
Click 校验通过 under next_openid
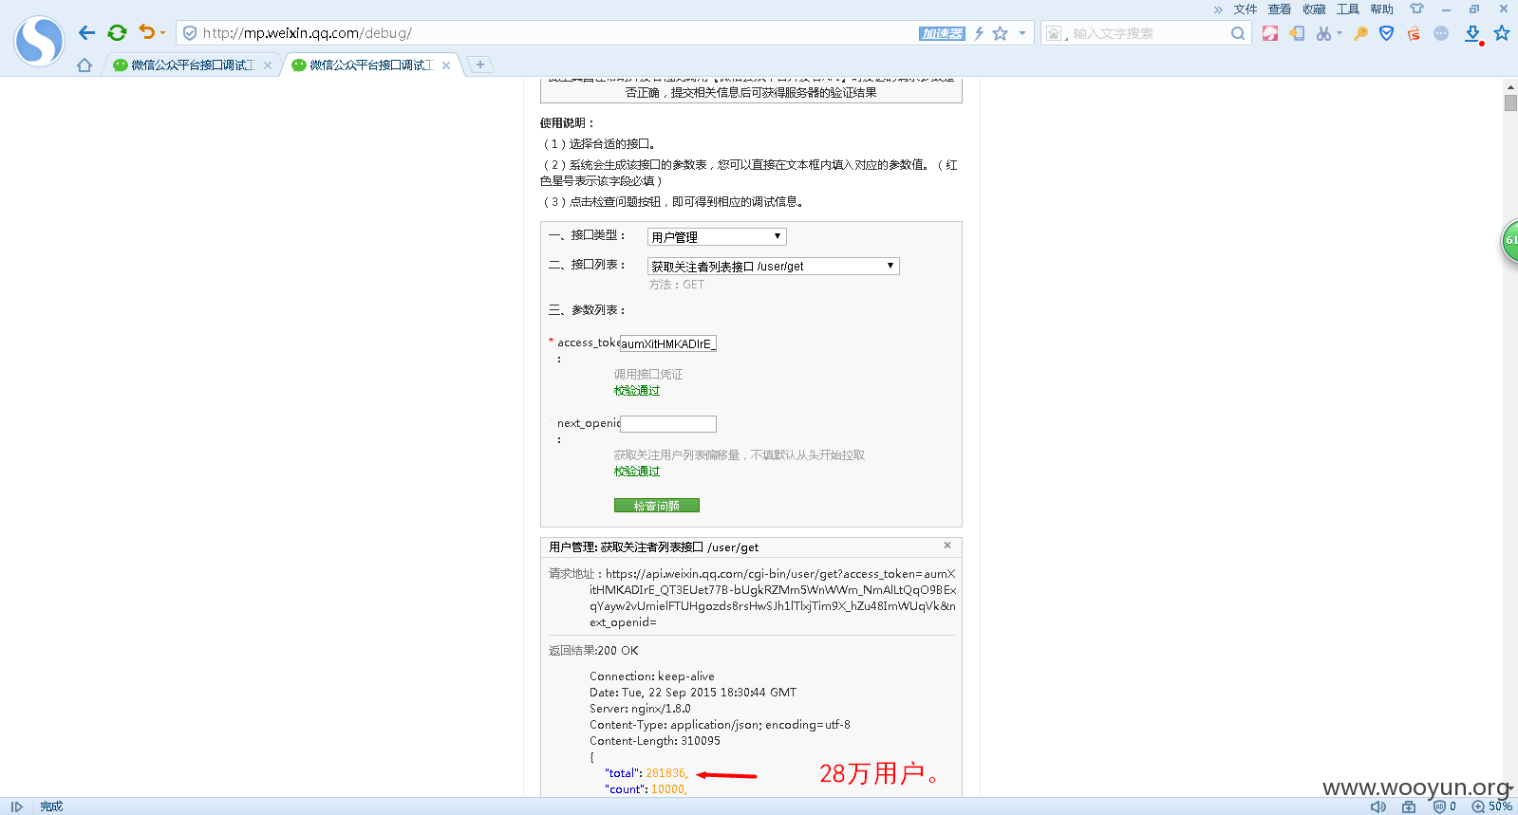[x=637, y=471]
